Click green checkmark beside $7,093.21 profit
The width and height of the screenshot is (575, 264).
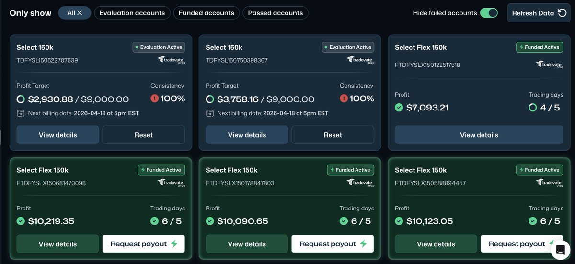click(399, 108)
